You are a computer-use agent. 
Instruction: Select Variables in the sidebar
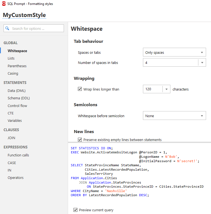click(15, 120)
